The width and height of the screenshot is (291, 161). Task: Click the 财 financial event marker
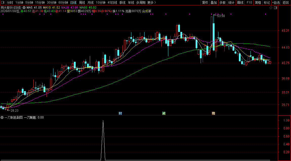(x=120, y=113)
